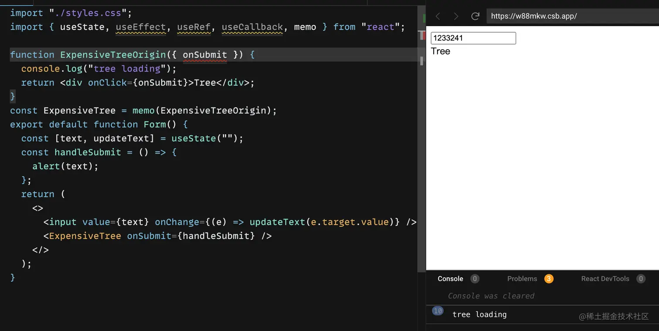Reload the preview page
The height and width of the screenshot is (331, 659).
[476, 16]
